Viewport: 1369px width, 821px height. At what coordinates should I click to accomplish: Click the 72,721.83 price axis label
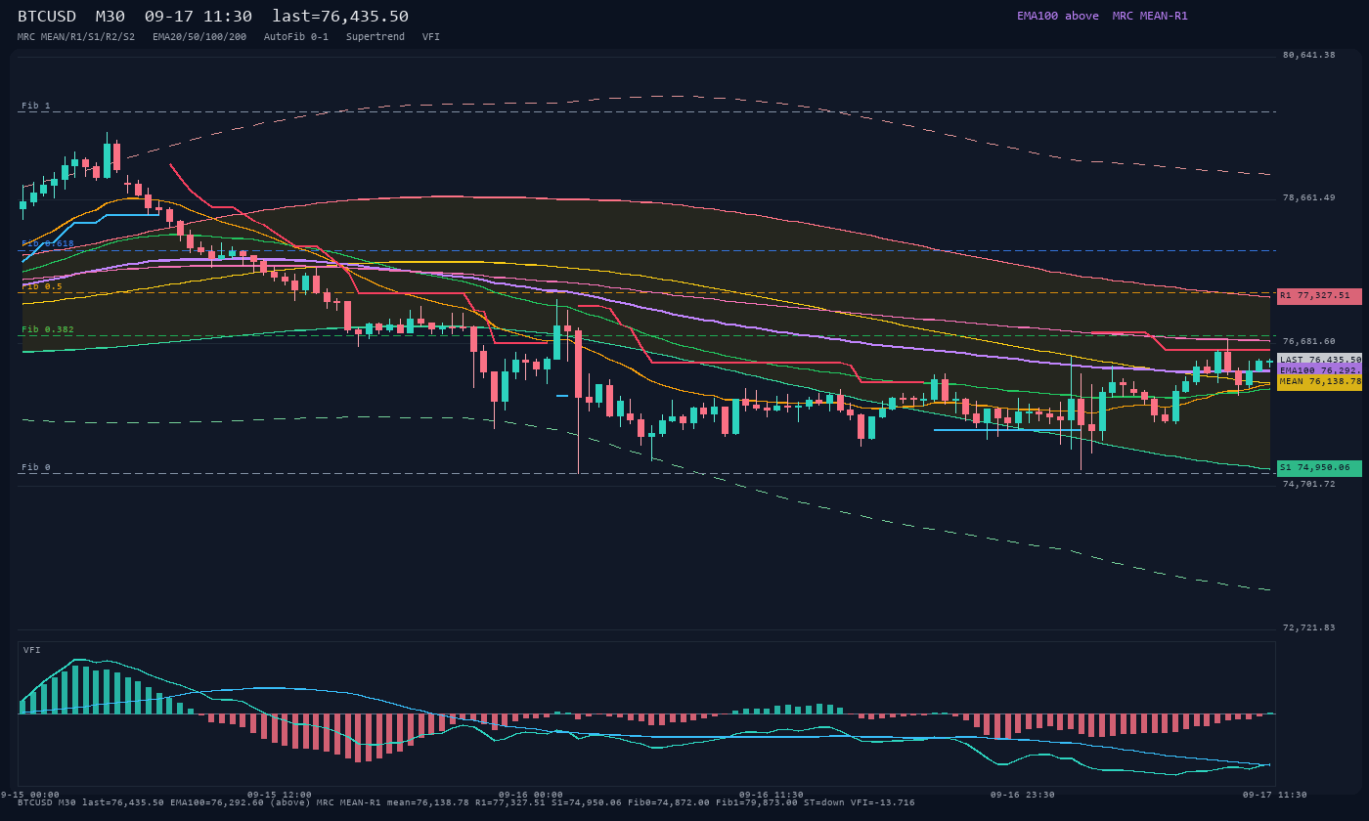1308,627
